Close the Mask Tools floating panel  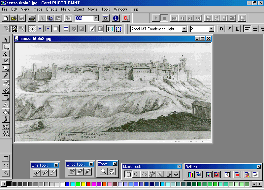[x=179, y=167]
